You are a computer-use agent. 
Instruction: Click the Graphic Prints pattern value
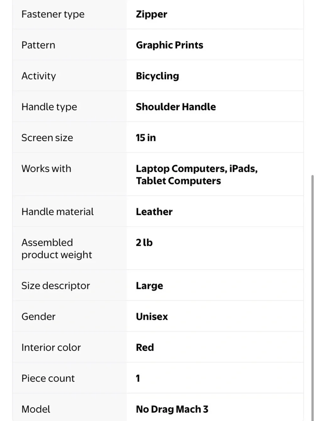169,45
